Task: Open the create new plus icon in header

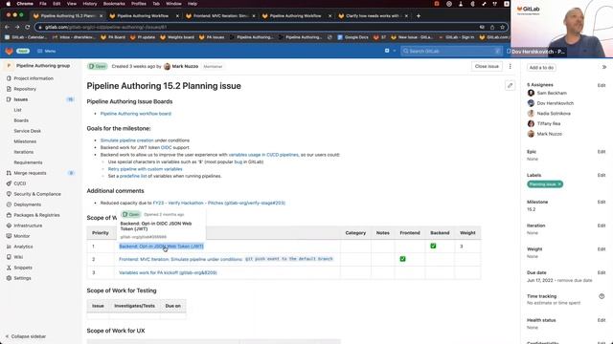Action: tap(387, 51)
